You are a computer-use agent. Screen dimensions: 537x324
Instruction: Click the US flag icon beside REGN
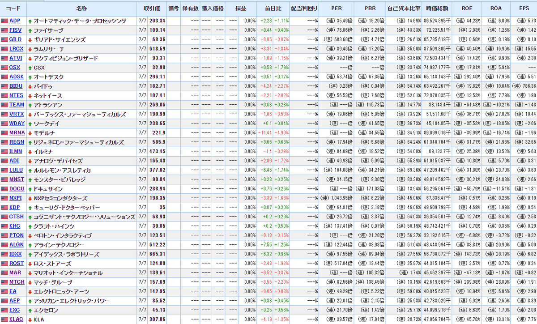click(4, 142)
